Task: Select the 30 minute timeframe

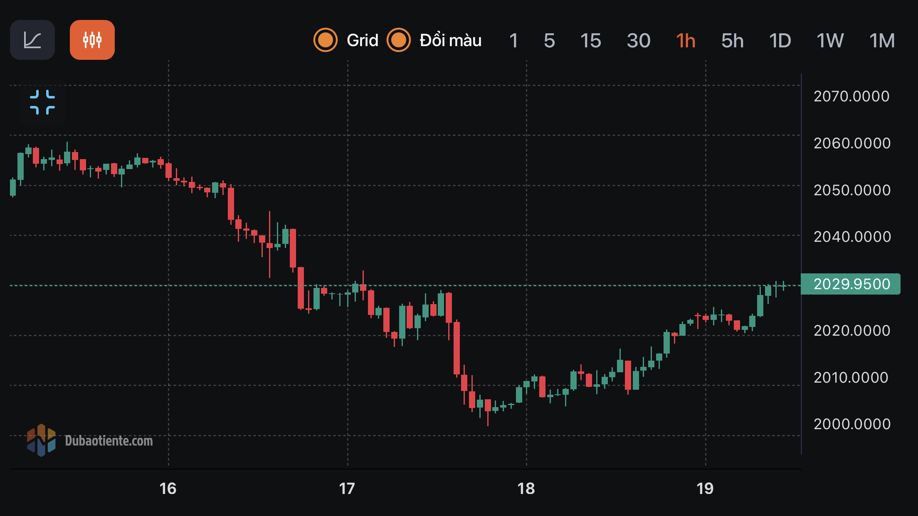Action: 639,41
